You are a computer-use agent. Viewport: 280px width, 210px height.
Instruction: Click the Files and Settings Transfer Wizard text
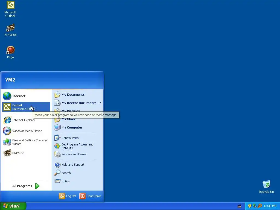30,142
